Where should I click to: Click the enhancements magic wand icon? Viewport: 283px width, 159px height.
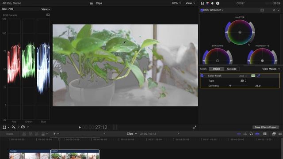tap(14, 127)
